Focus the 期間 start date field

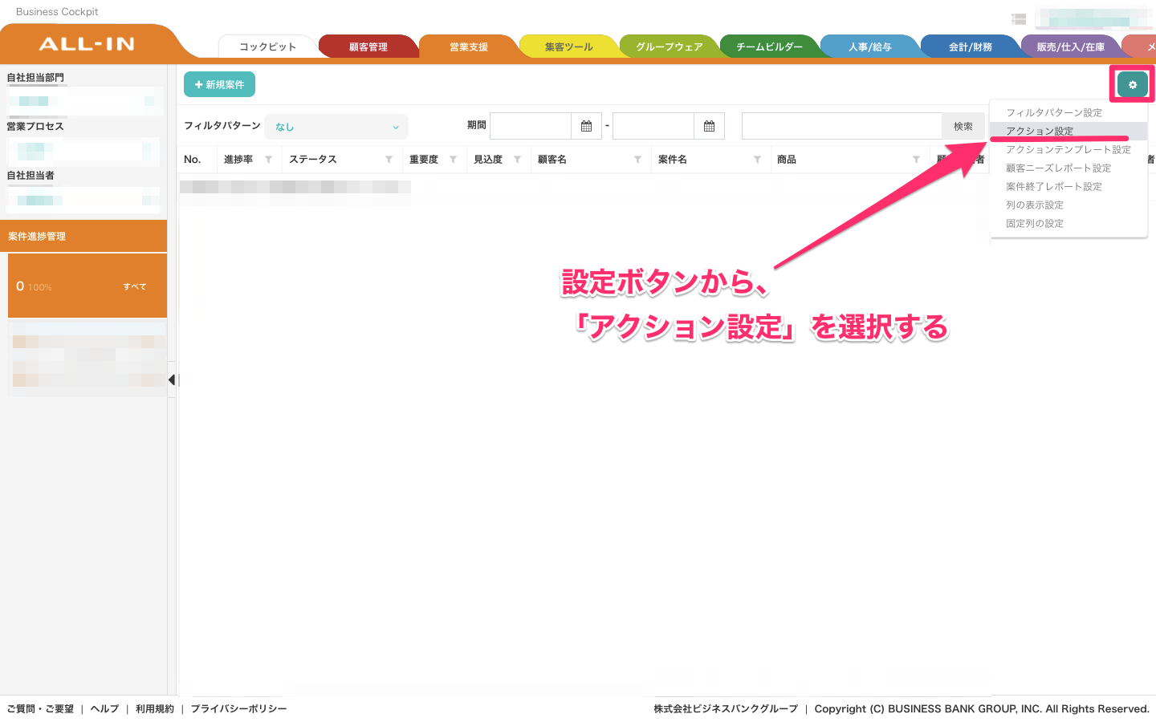pyautogui.click(x=531, y=126)
